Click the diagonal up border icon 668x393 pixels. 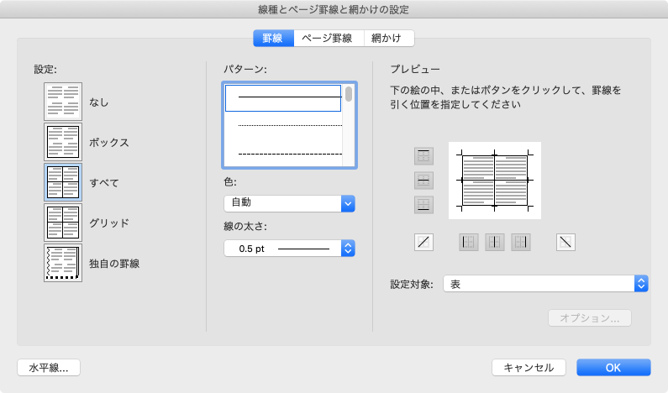pos(423,243)
